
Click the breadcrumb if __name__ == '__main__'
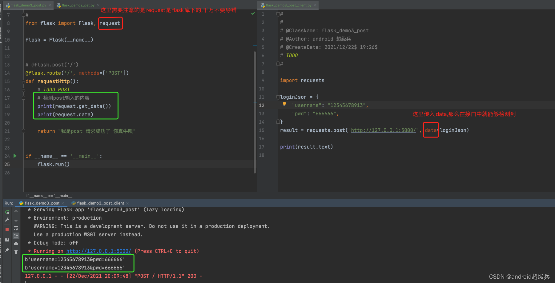(x=50, y=196)
